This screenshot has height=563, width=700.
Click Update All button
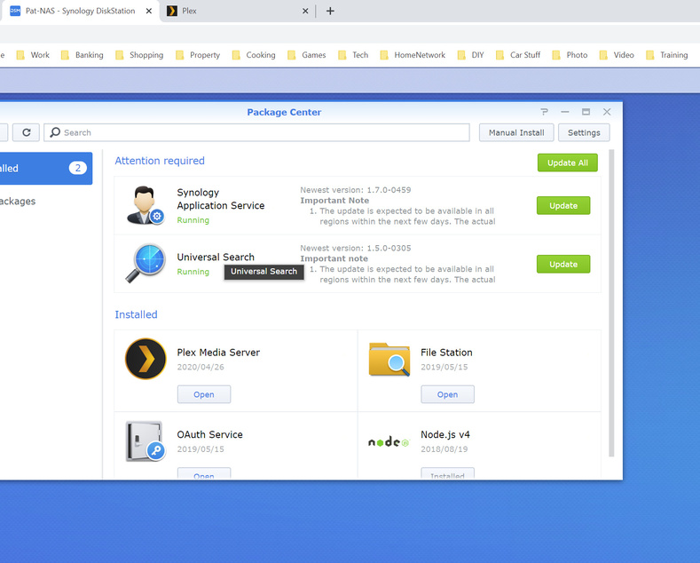click(568, 163)
